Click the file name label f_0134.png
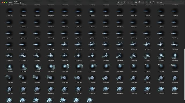The width and height of the screenshot is (185, 103). click(51, 38)
